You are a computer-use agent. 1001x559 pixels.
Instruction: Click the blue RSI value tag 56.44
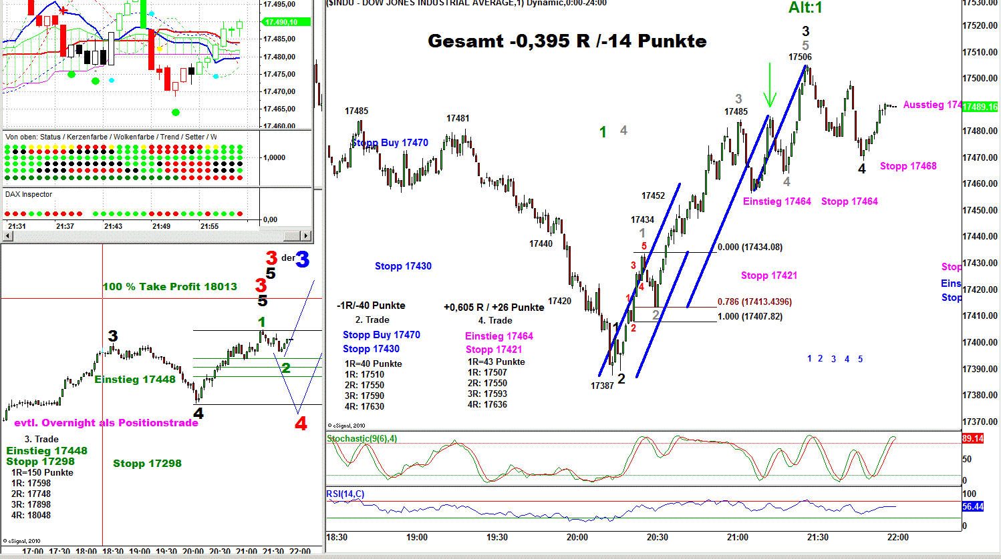pyautogui.click(x=973, y=507)
